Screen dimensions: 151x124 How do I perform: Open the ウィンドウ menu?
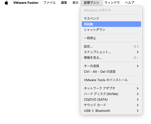(x=112, y=3)
